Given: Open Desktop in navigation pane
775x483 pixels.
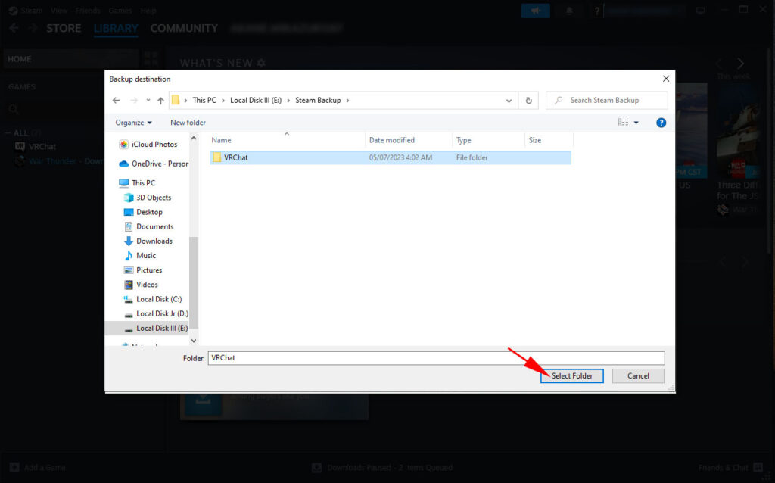Looking at the screenshot, I should coord(143,212).
